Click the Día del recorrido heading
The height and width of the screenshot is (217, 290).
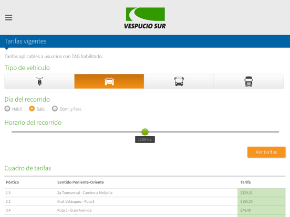(x=27, y=99)
